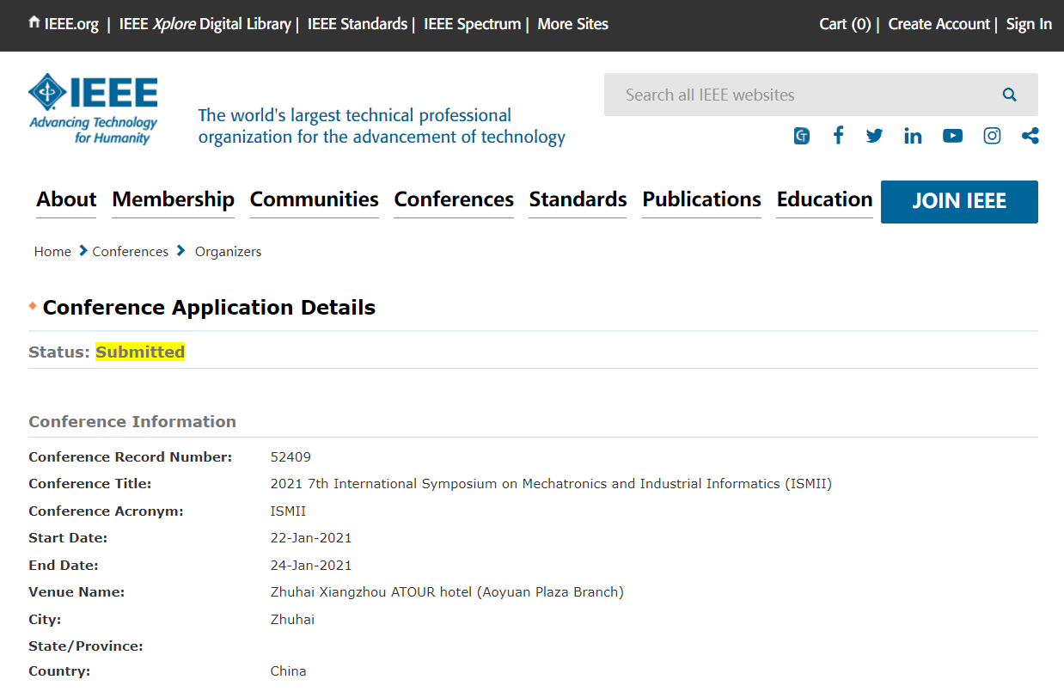The image size is (1064, 698).
Task: Open IEEE Xplore Digital Library link
Action: click(205, 24)
